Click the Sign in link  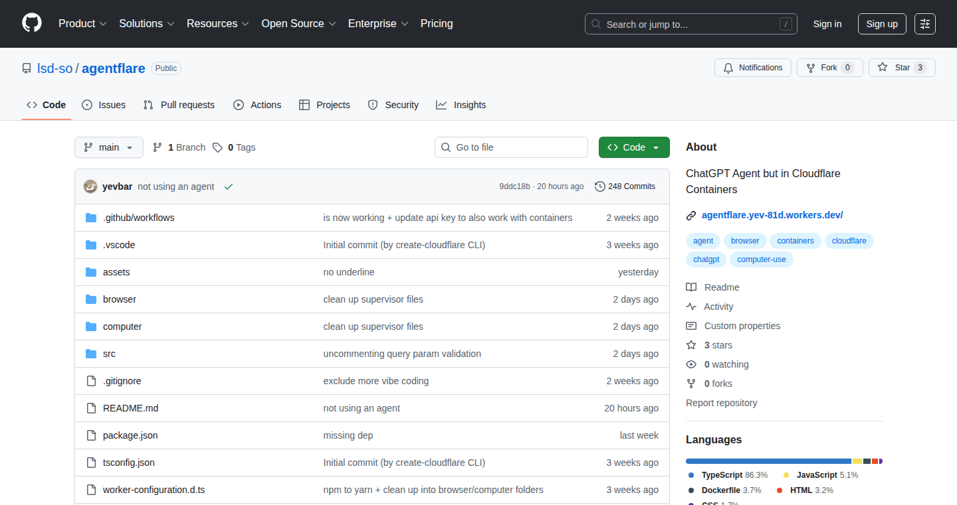827,24
